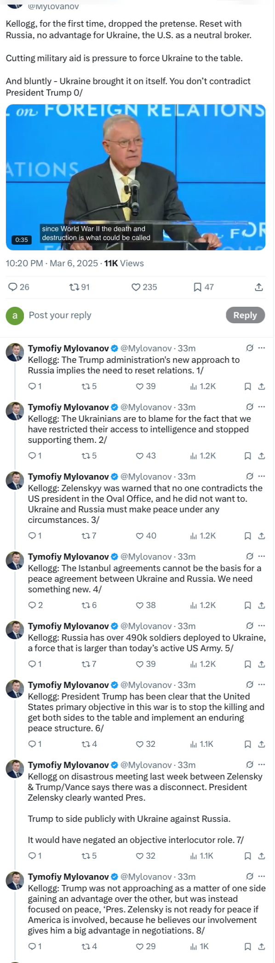Open more options on thread tweet 1/
This screenshot has width=275, height=963.
262,348
